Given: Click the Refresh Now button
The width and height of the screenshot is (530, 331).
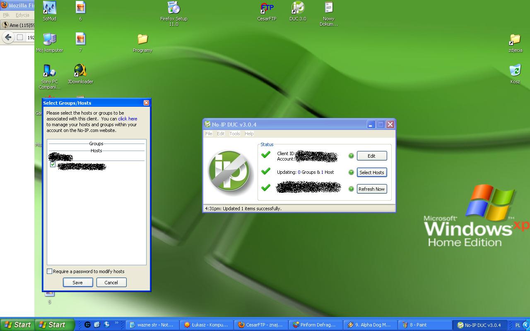Looking at the screenshot, I should (372, 189).
